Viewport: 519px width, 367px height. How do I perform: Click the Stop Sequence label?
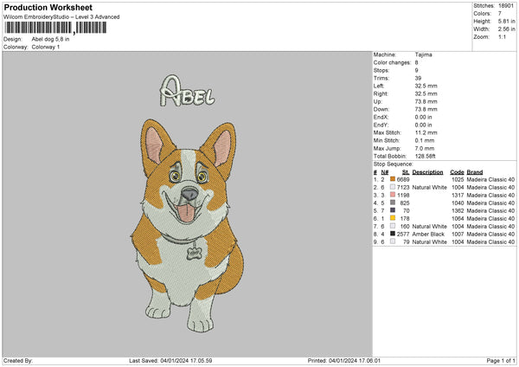tap(393, 162)
